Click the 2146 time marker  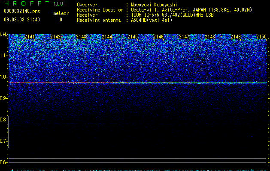click(158, 37)
